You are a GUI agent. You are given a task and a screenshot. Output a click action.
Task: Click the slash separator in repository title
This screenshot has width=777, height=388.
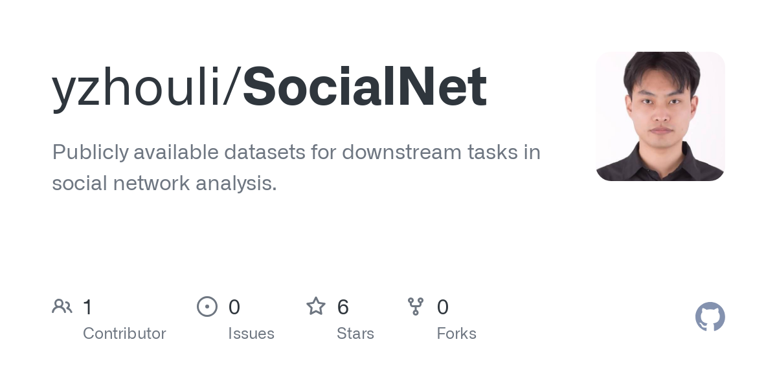233,86
